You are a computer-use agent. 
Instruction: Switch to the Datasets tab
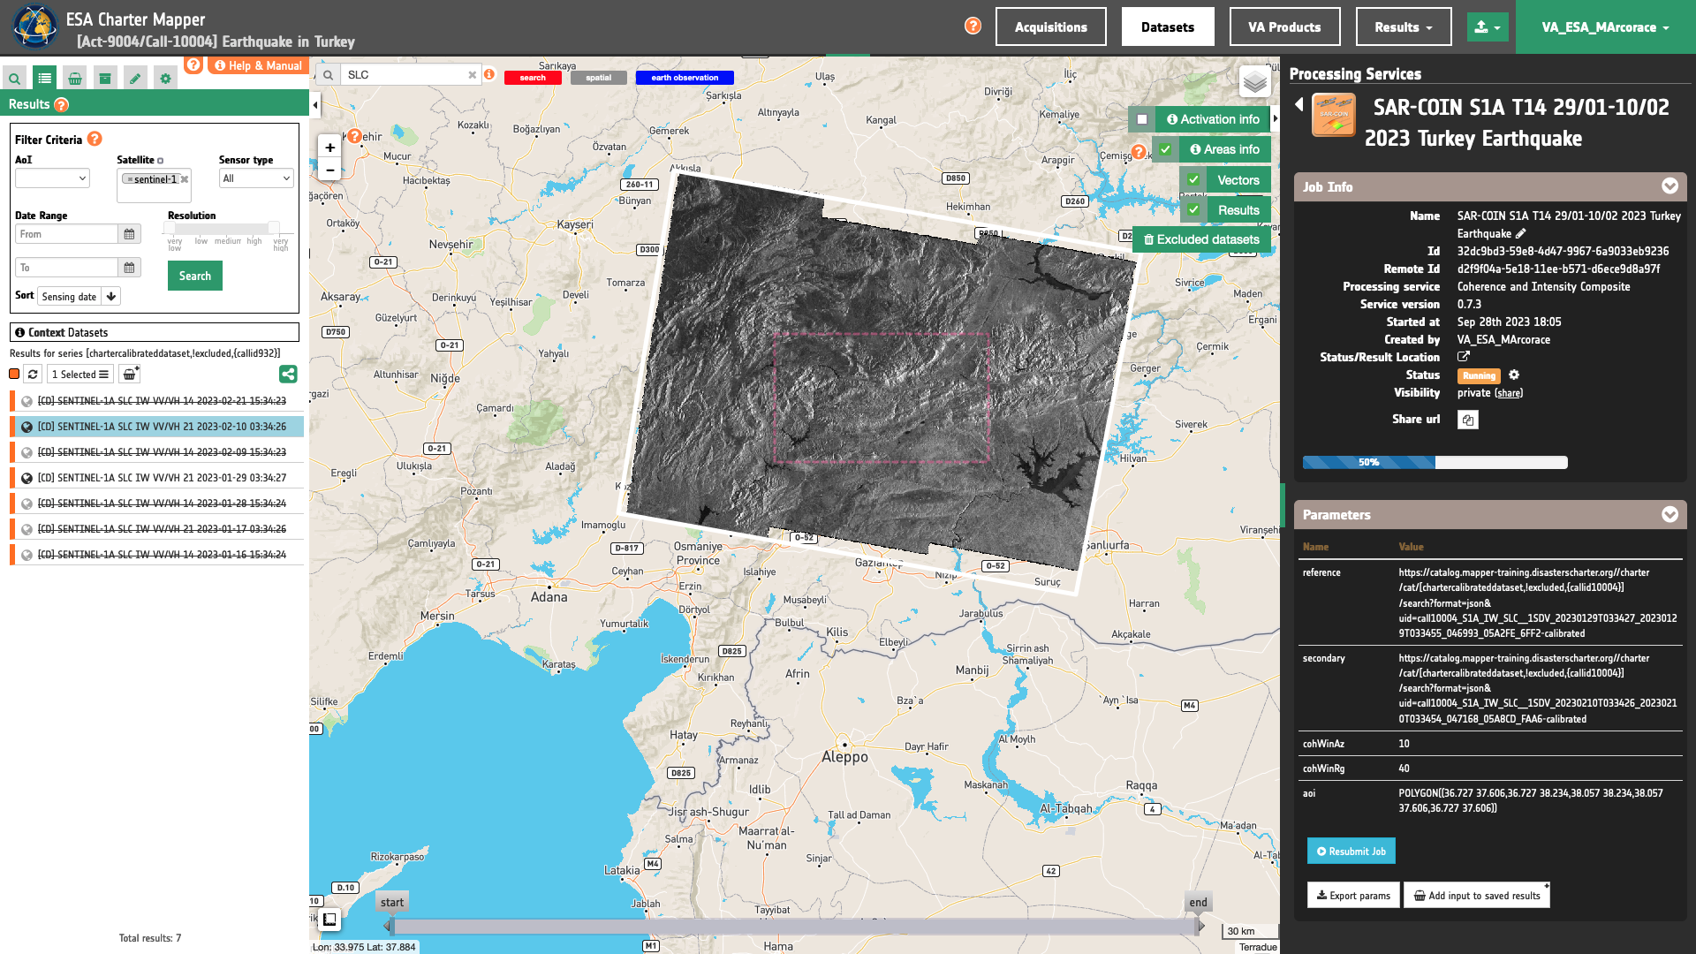1168,26
